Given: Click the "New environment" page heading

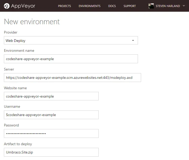Looking at the screenshot, I should click(x=32, y=22).
